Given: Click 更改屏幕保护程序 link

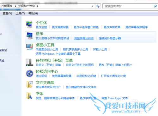Looking at the screenshot, I should 137,27.
